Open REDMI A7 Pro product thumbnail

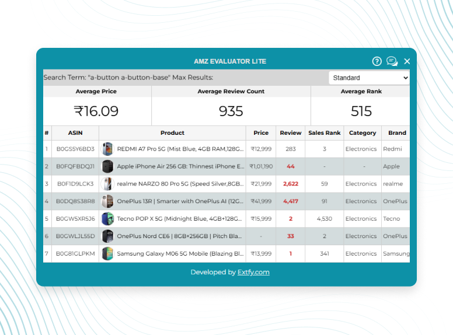pyautogui.click(x=107, y=149)
